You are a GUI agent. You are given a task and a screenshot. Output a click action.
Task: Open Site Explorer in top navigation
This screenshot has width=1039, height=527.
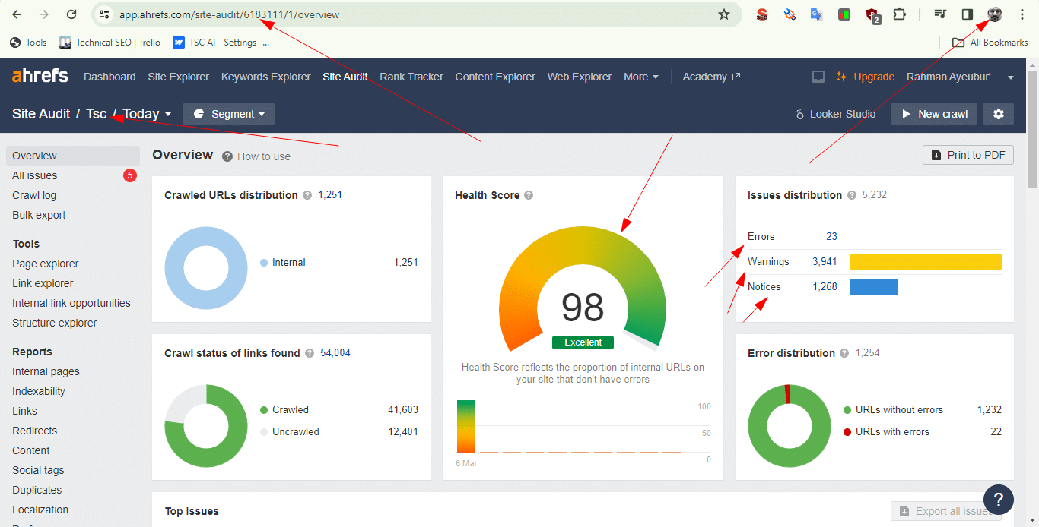pos(179,77)
